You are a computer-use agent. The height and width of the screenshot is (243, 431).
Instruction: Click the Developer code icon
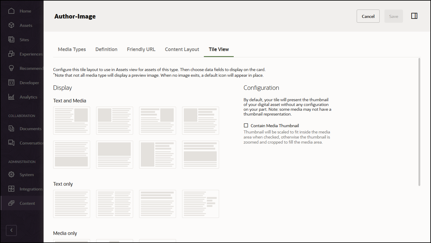pos(11,83)
